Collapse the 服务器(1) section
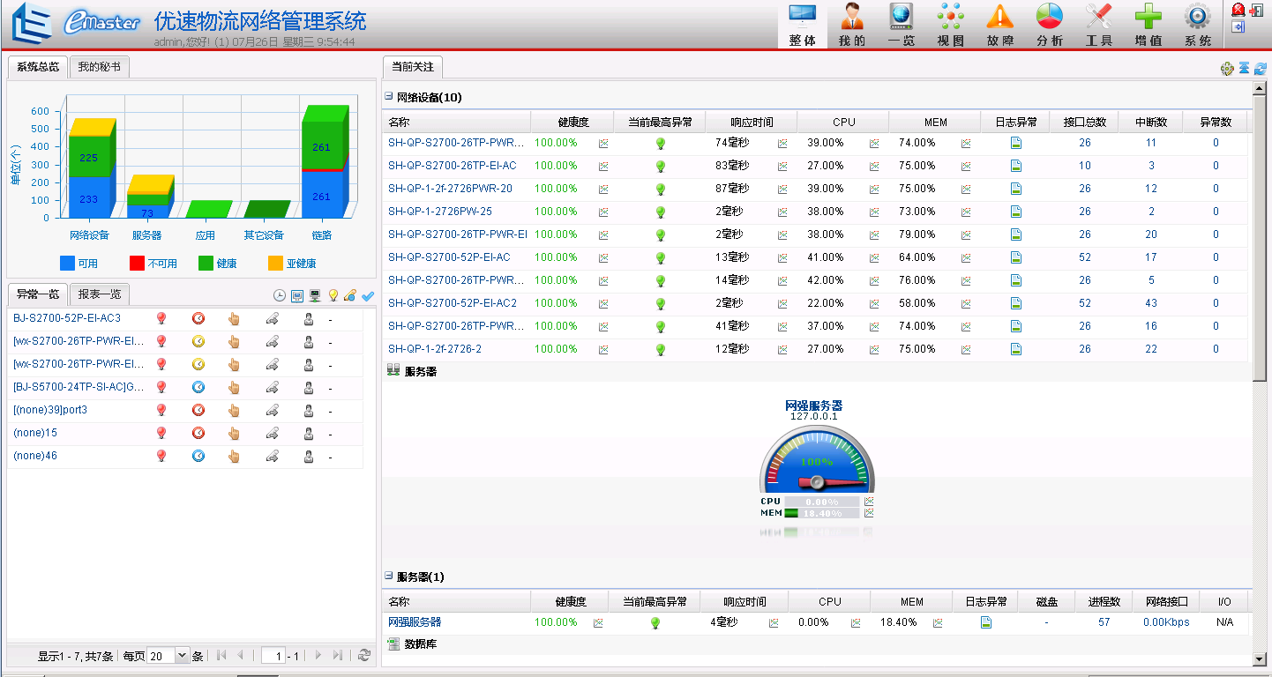The width and height of the screenshot is (1272, 677). pos(389,577)
